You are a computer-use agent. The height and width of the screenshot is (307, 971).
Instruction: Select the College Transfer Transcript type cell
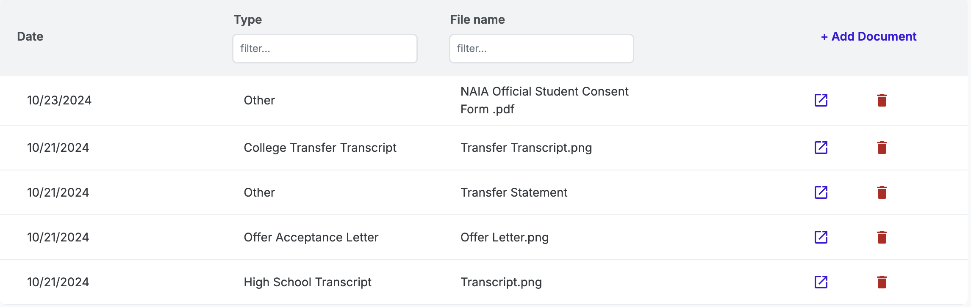point(320,148)
